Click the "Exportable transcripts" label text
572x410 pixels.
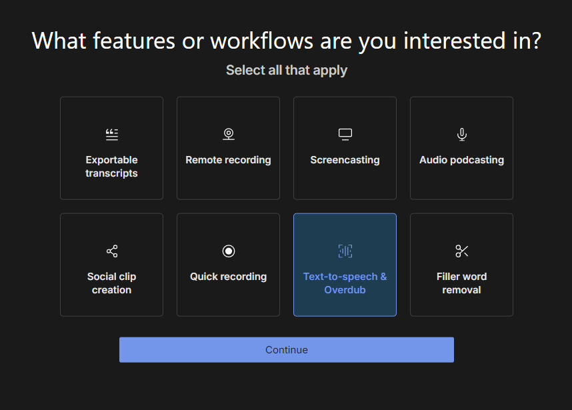[x=111, y=167]
